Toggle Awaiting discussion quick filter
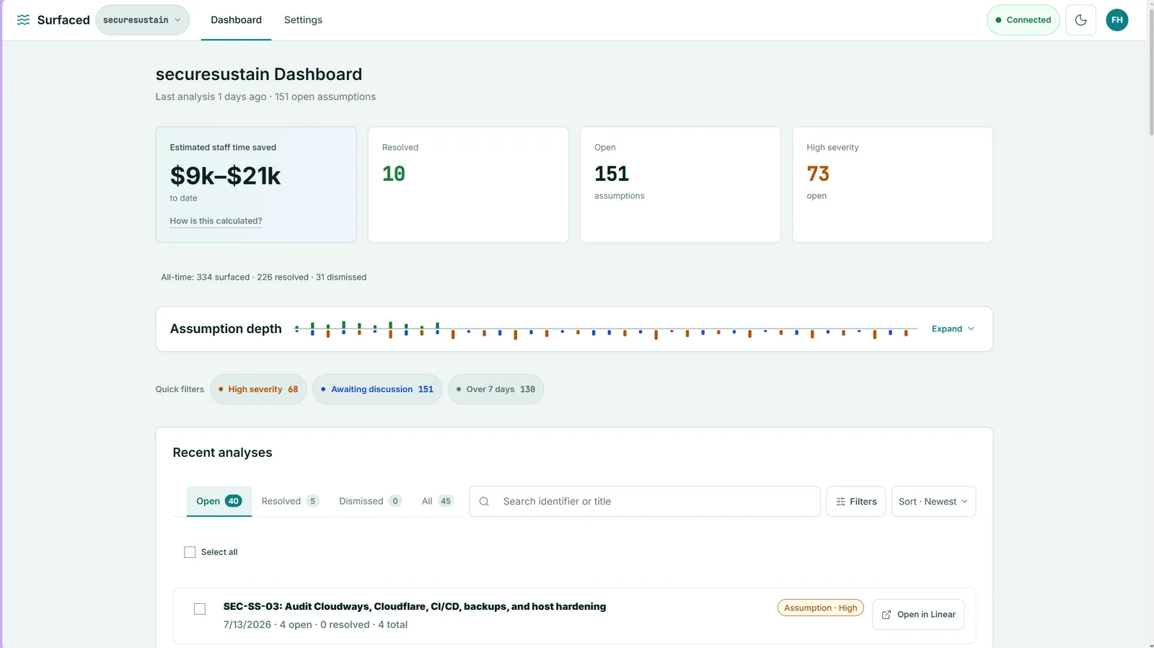The image size is (1154, 648). (376, 389)
